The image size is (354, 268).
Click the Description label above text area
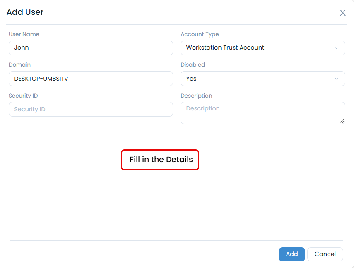tap(196, 96)
